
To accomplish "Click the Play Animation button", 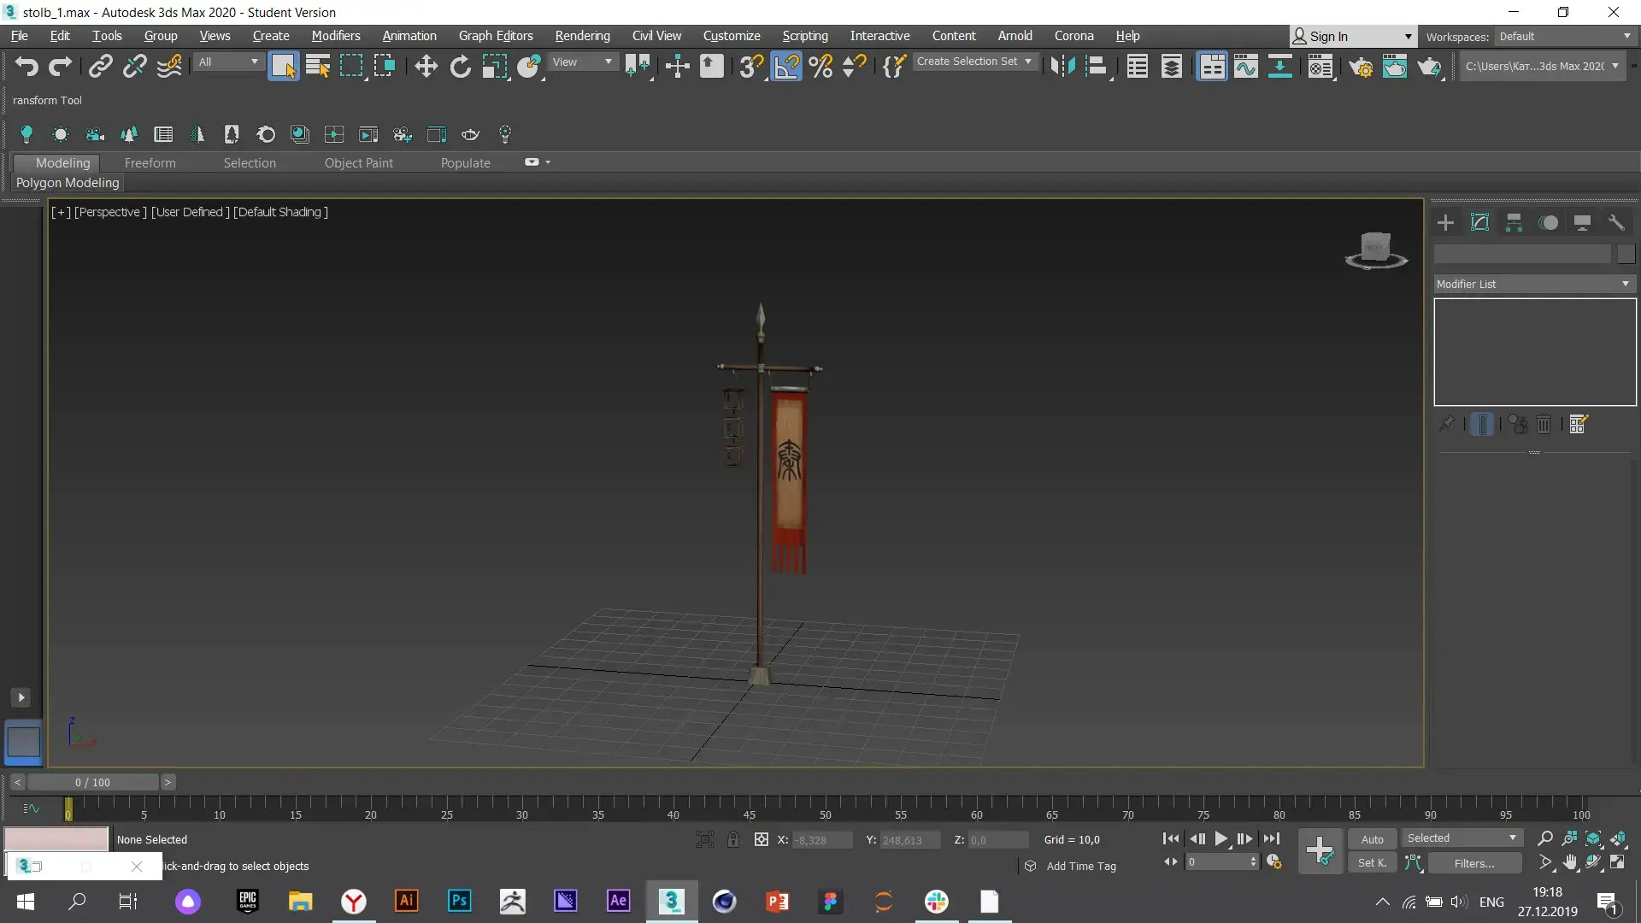I will tap(1221, 839).
